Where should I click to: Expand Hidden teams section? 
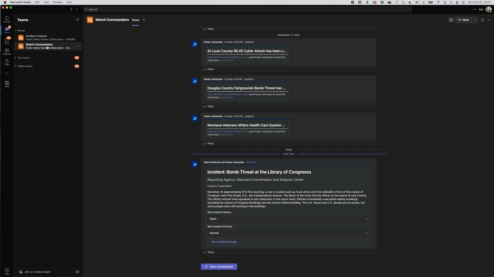tap(25, 66)
